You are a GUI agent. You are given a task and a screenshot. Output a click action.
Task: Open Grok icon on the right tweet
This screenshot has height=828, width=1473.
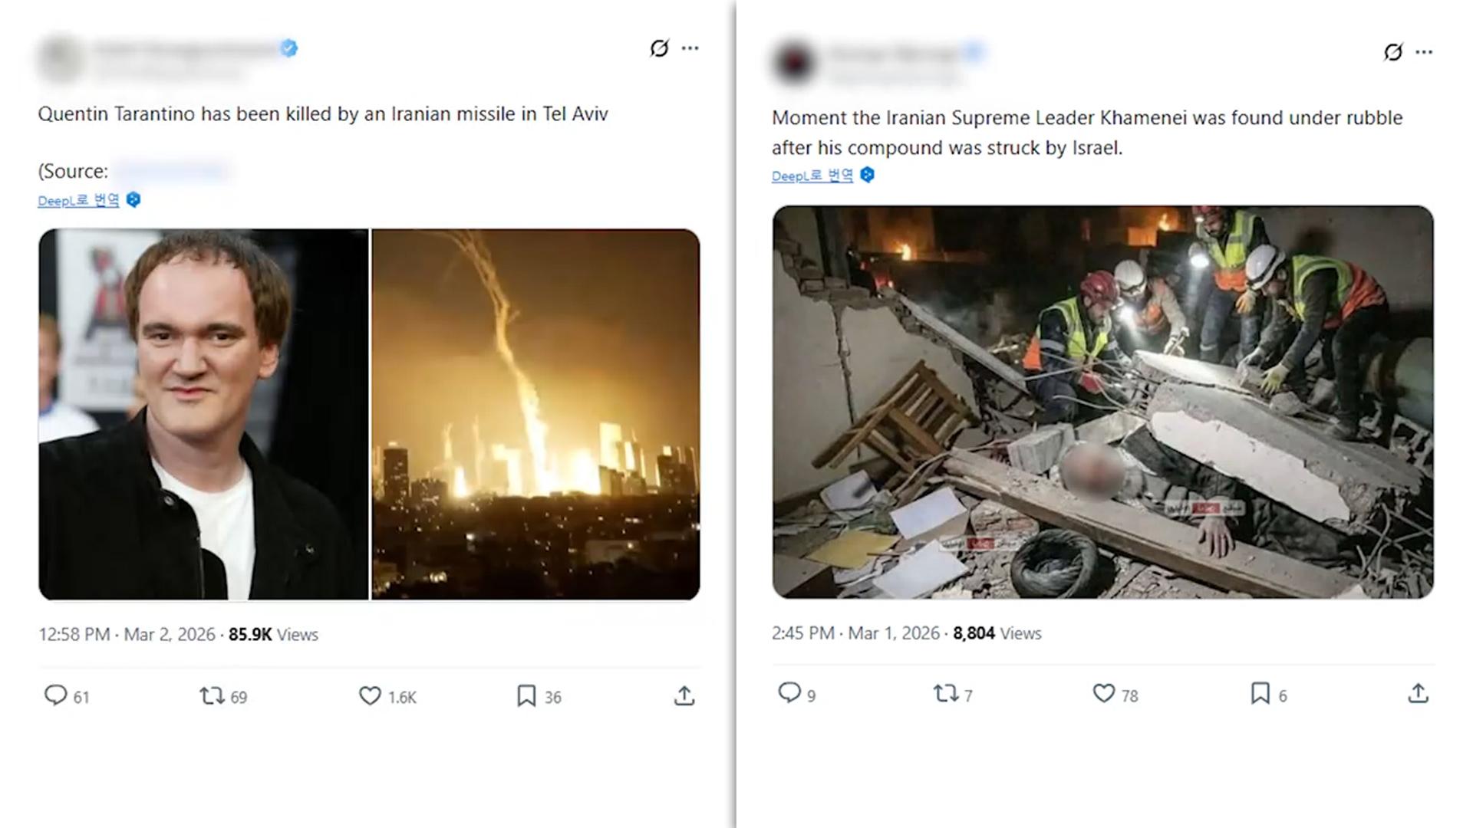(x=1393, y=52)
